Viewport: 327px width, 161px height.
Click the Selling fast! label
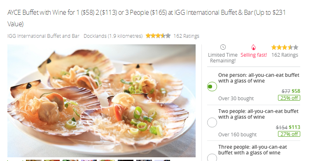[254, 55]
